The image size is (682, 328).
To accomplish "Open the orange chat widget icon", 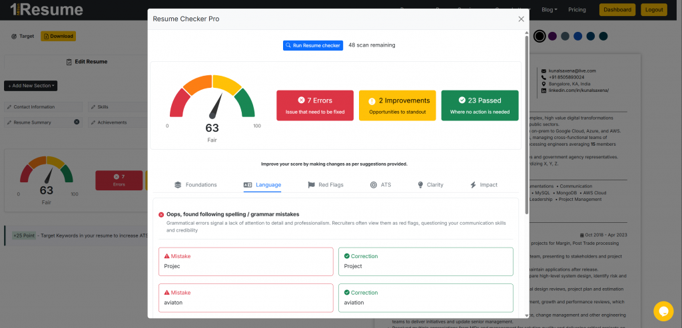I will [663, 311].
